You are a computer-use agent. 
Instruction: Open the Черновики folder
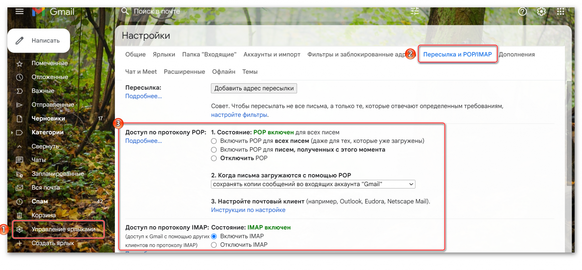[x=48, y=118]
